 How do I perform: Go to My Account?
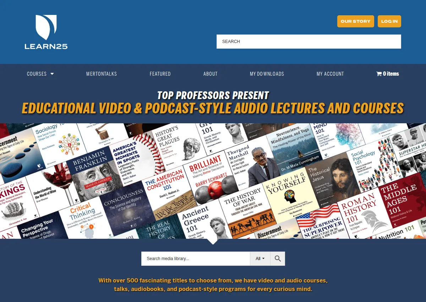tap(330, 74)
